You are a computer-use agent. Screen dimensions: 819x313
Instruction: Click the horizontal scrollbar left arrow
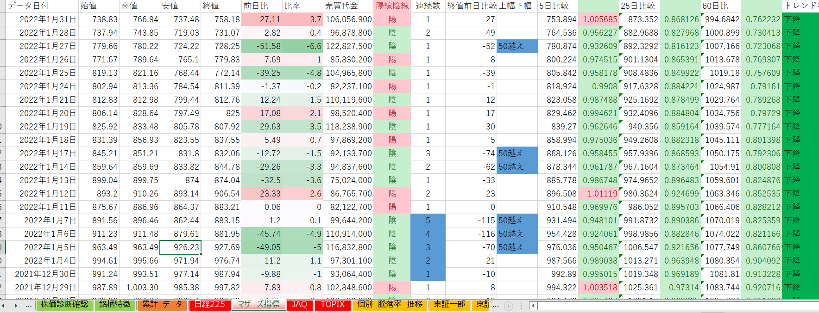coord(534,306)
